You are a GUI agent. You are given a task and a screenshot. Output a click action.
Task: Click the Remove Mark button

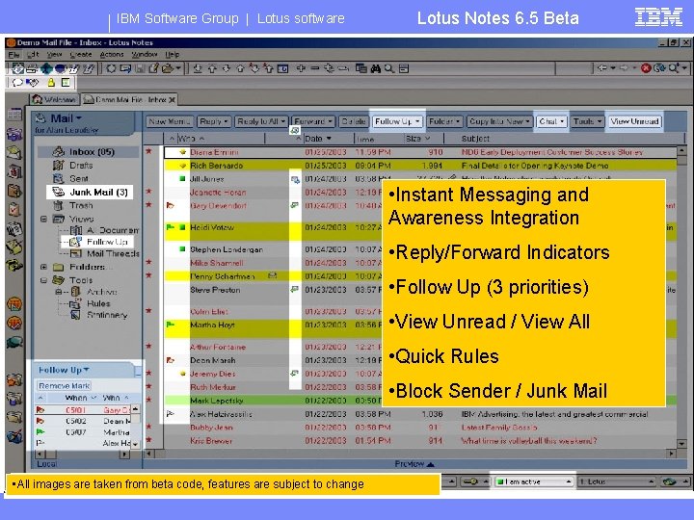point(65,385)
